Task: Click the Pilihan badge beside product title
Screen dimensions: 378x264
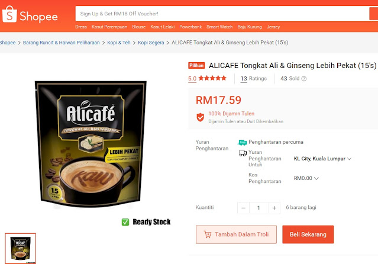Action: pos(196,65)
